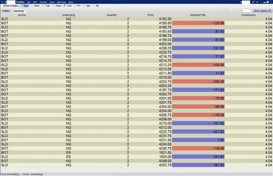Click the price 4196.75 cell
Image resolution: width=273 pixels, height=176 pixels.
click(x=165, y=36)
